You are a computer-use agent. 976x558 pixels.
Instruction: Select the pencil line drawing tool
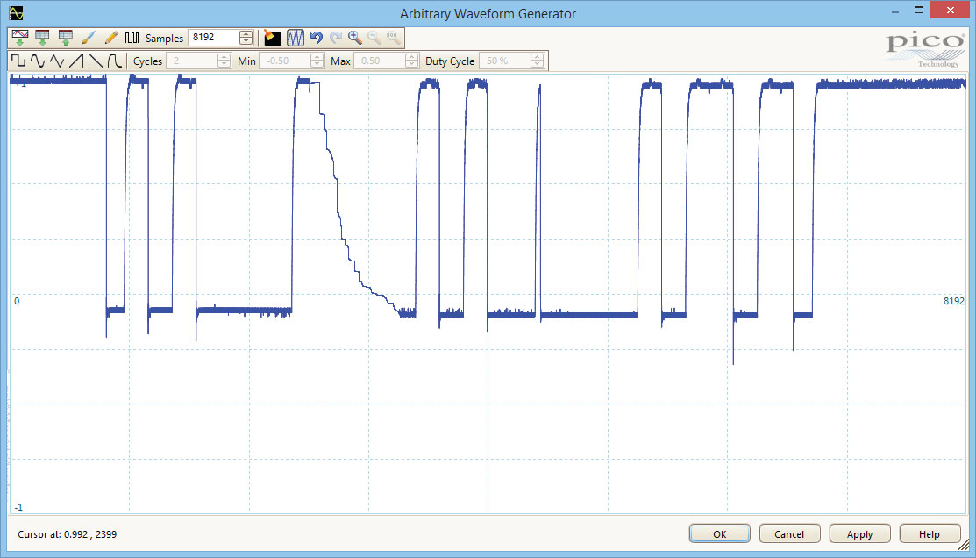click(110, 38)
